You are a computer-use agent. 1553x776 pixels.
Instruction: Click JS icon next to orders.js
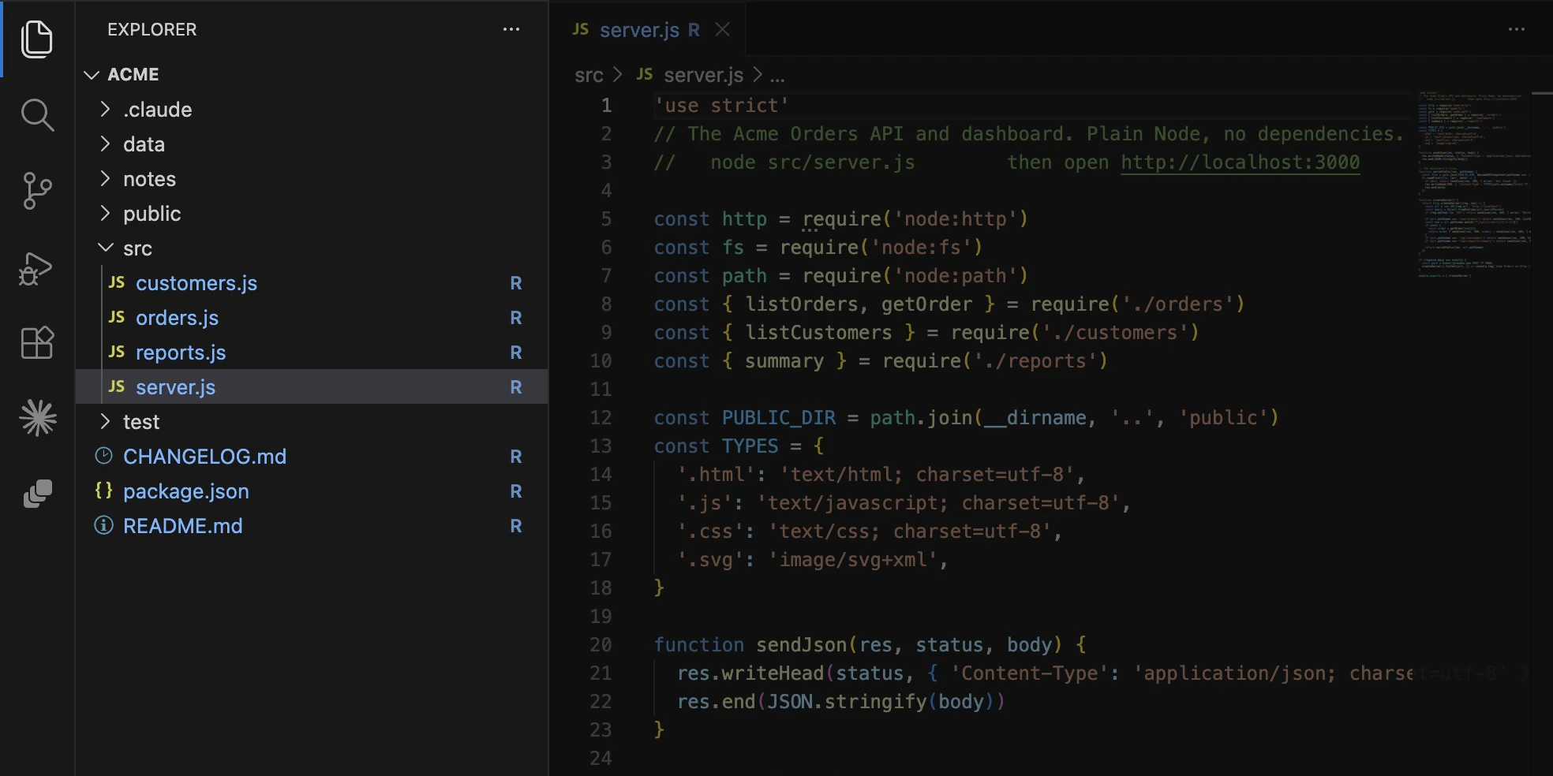click(x=117, y=317)
